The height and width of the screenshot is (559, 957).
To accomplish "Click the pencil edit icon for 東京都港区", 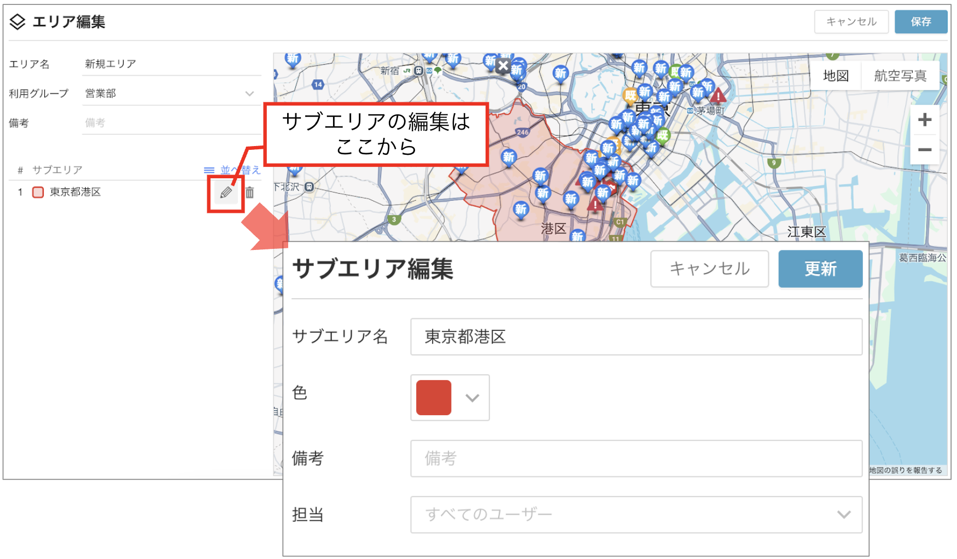I will [226, 193].
